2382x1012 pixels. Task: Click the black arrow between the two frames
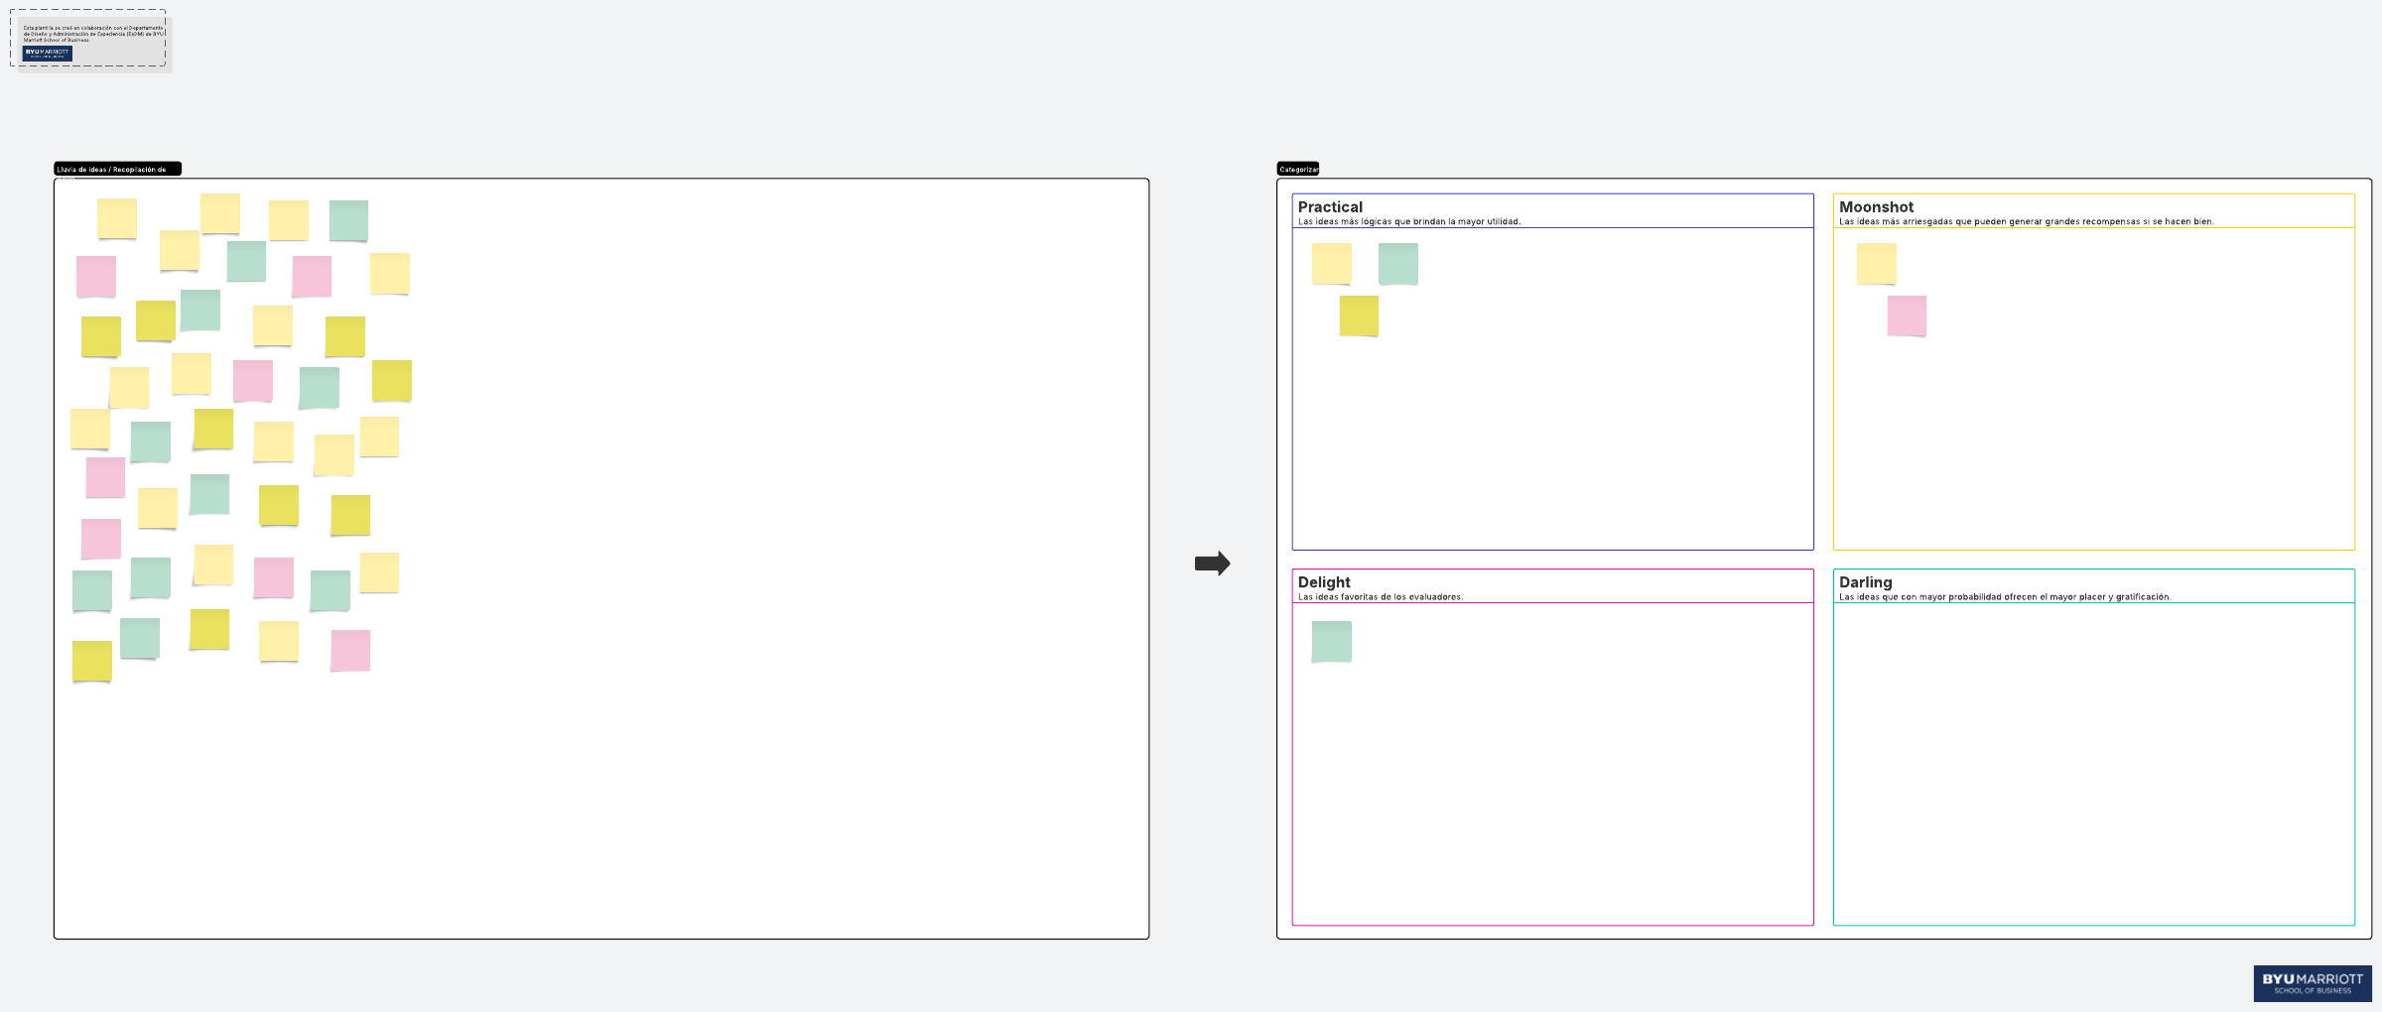pyautogui.click(x=1212, y=564)
